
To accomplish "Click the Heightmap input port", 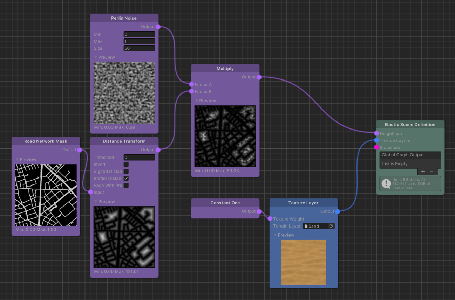I will (376, 133).
